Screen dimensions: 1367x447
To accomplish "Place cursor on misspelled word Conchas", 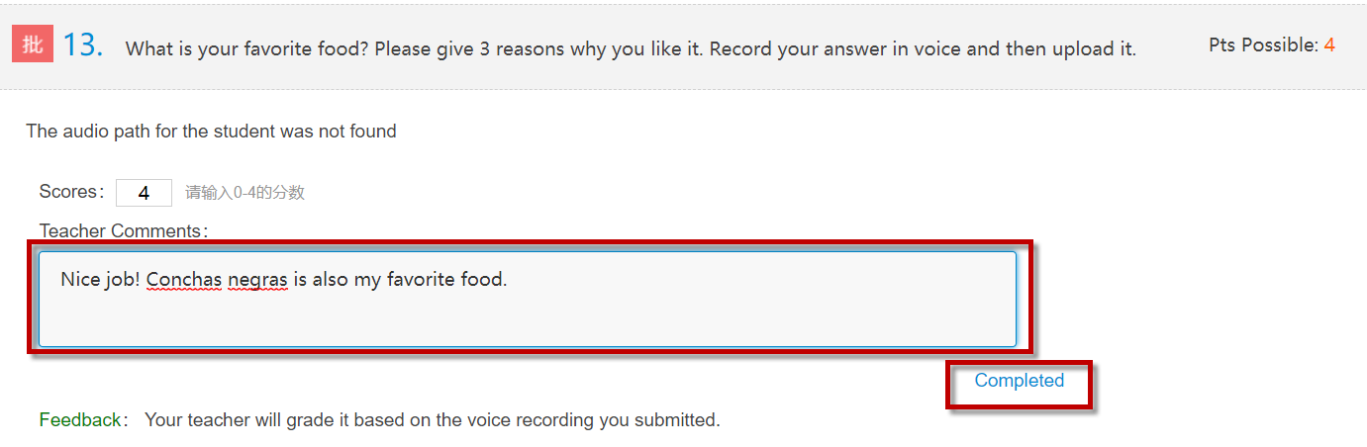I will click(184, 280).
